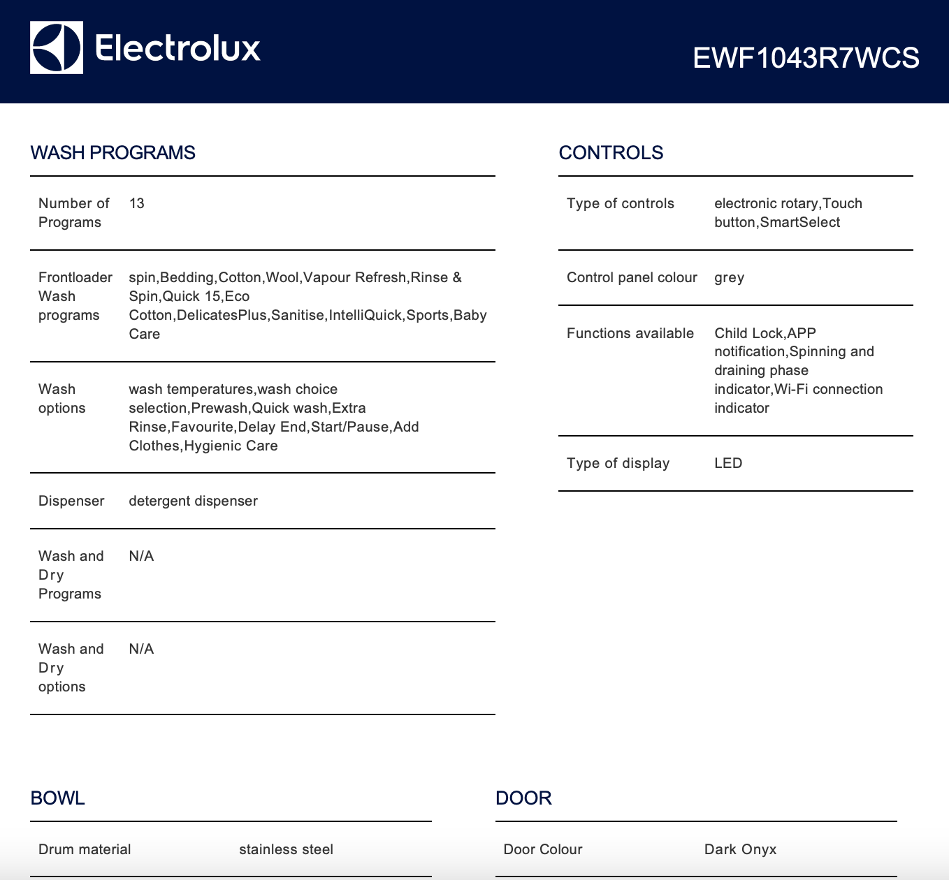
Task: Select the "LED" display type value
Action: tap(728, 463)
